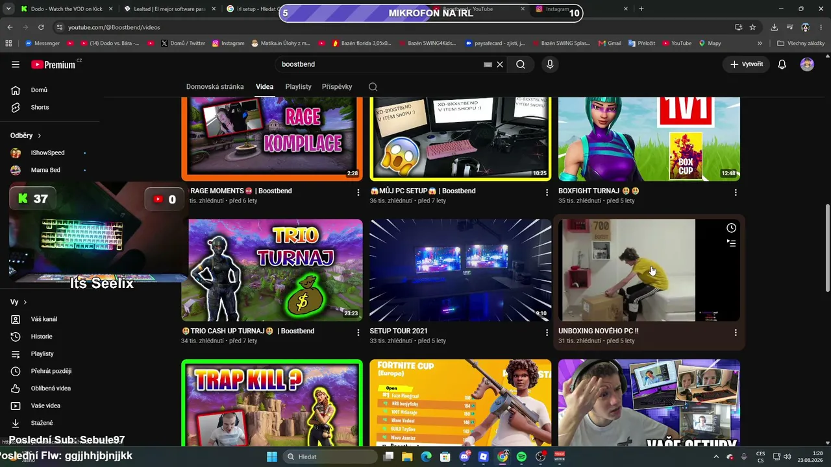Submit search with magnifier button

[x=521, y=64]
